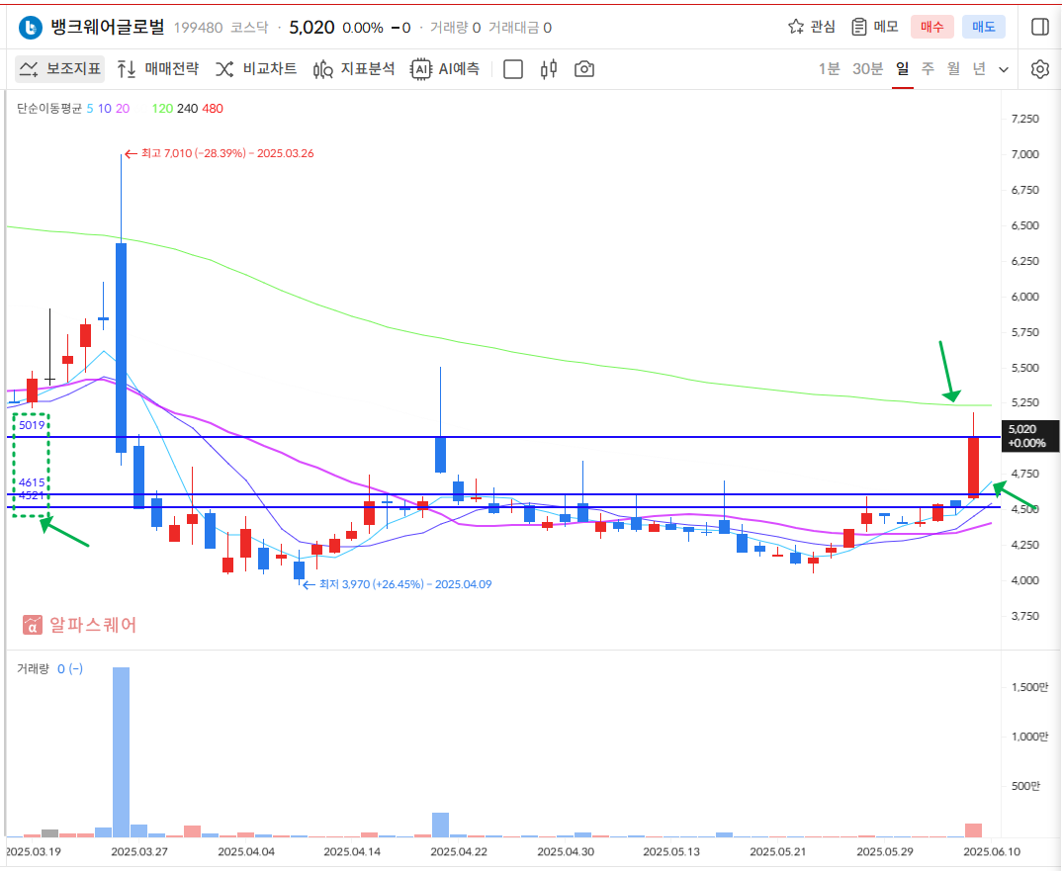Click the square layout icon
This screenshot has width=1062, height=871.
point(513,69)
